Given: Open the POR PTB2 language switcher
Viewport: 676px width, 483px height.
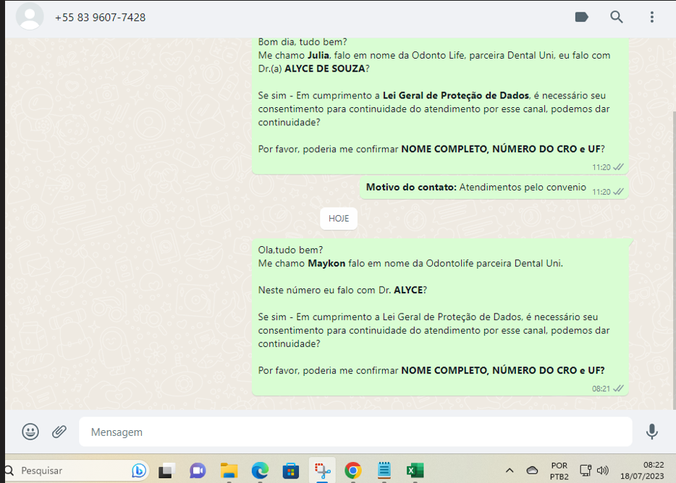Looking at the screenshot, I should pos(559,471).
